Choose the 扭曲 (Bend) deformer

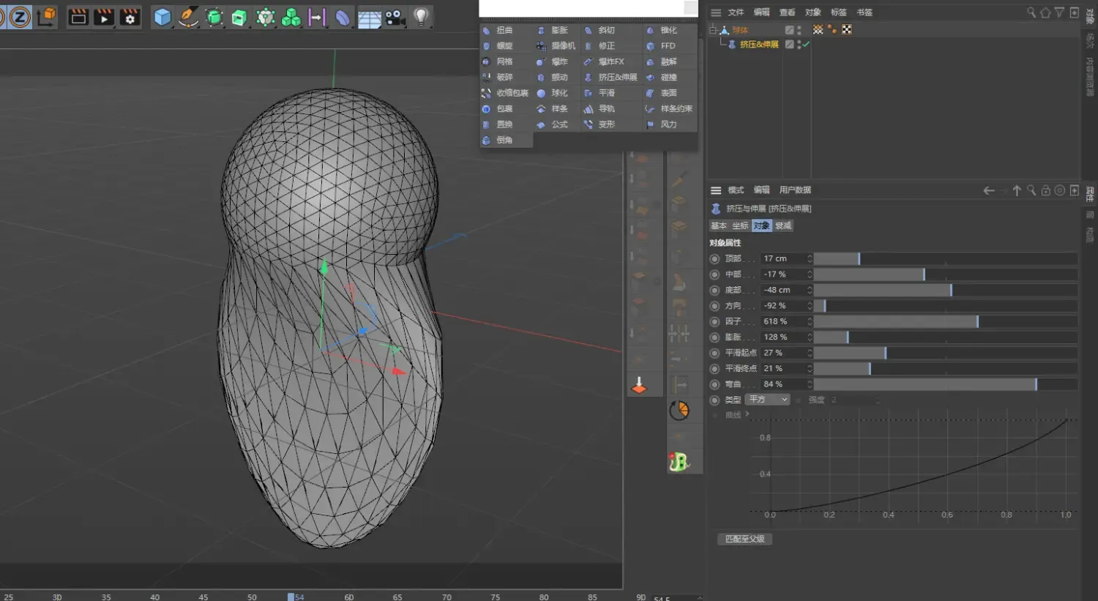tap(504, 30)
